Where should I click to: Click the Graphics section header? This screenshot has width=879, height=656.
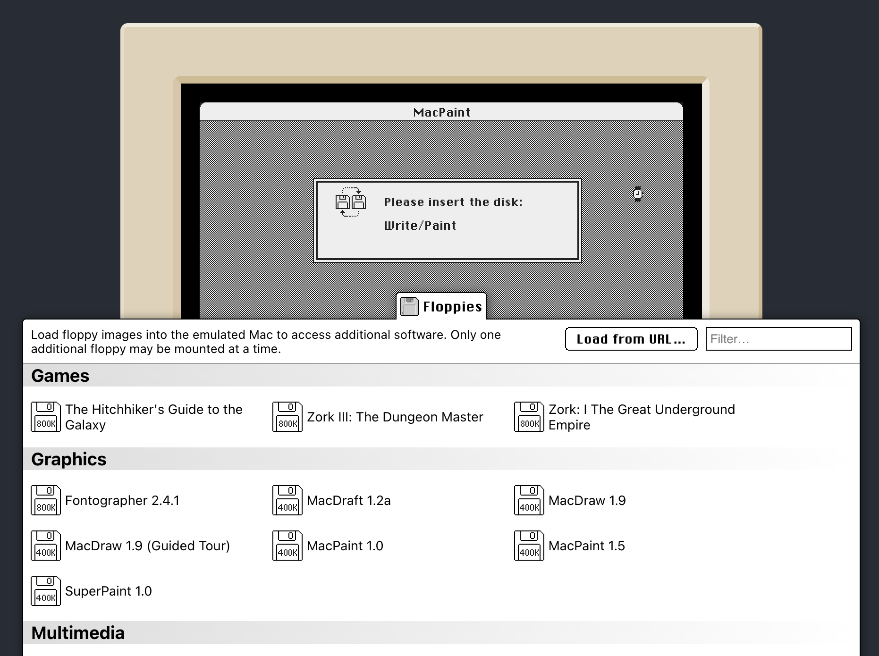coord(441,459)
